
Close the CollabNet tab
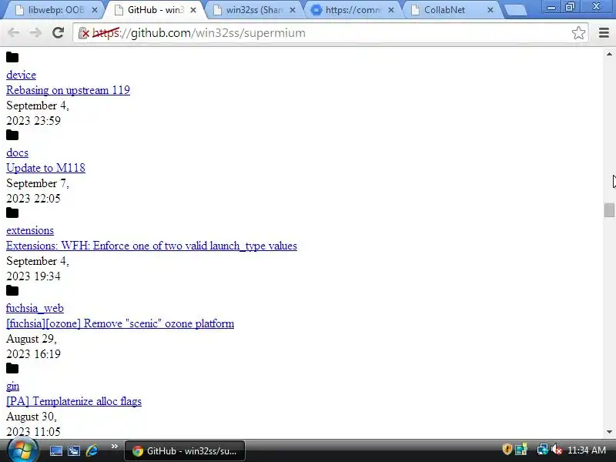(x=490, y=10)
